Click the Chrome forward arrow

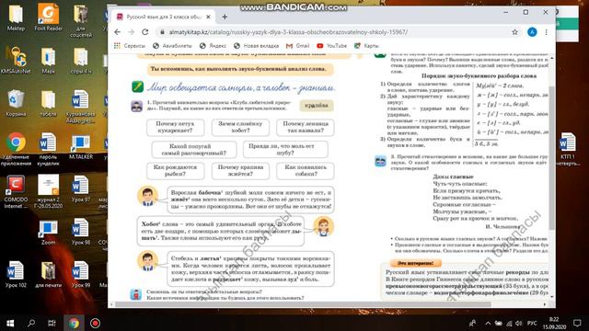coord(131,32)
